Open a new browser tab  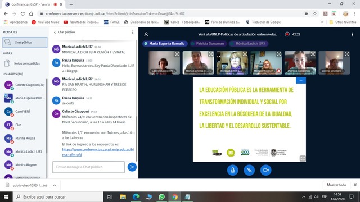pyautogui.click(x=71, y=4)
